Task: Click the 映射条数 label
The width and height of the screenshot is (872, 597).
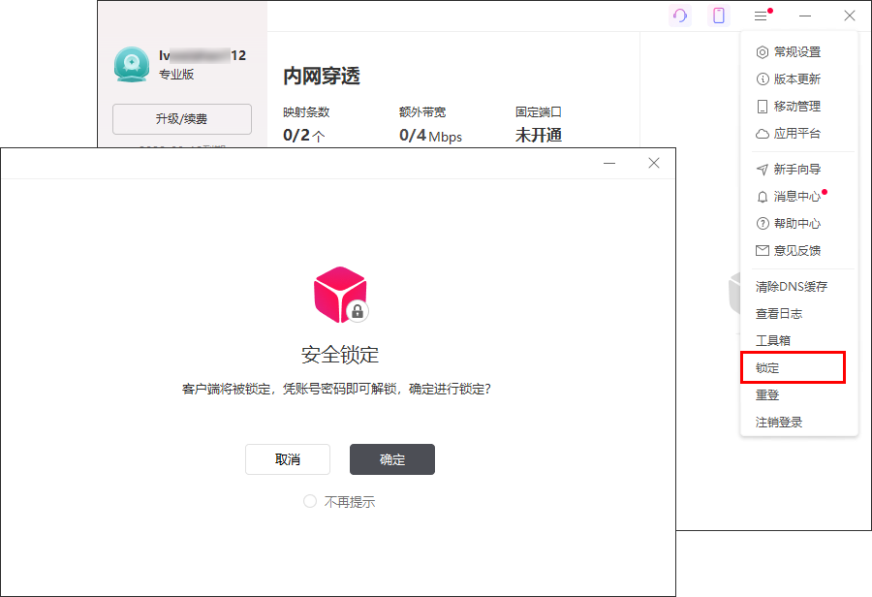Action: coord(306,112)
